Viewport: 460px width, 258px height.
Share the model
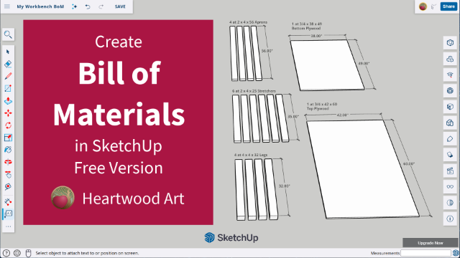(448, 6)
